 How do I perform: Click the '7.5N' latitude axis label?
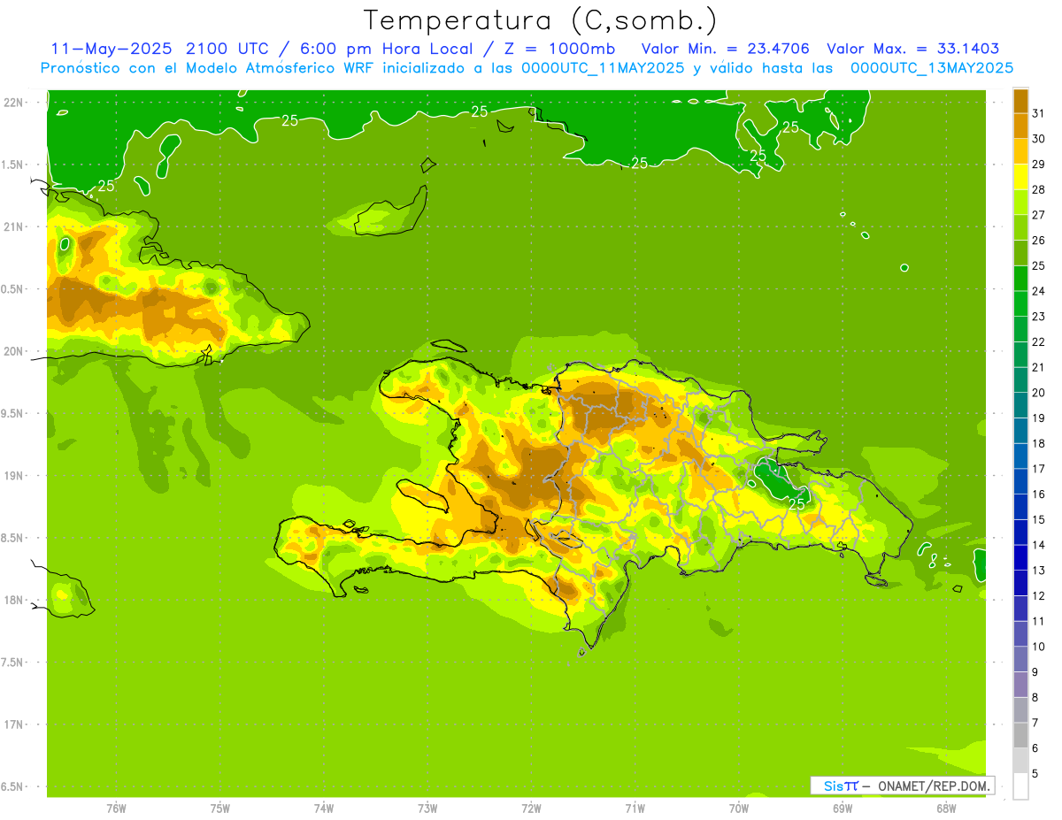14,663
